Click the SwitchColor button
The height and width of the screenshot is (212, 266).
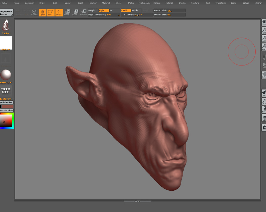[6, 110]
